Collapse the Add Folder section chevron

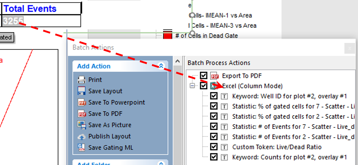(x=161, y=164)
